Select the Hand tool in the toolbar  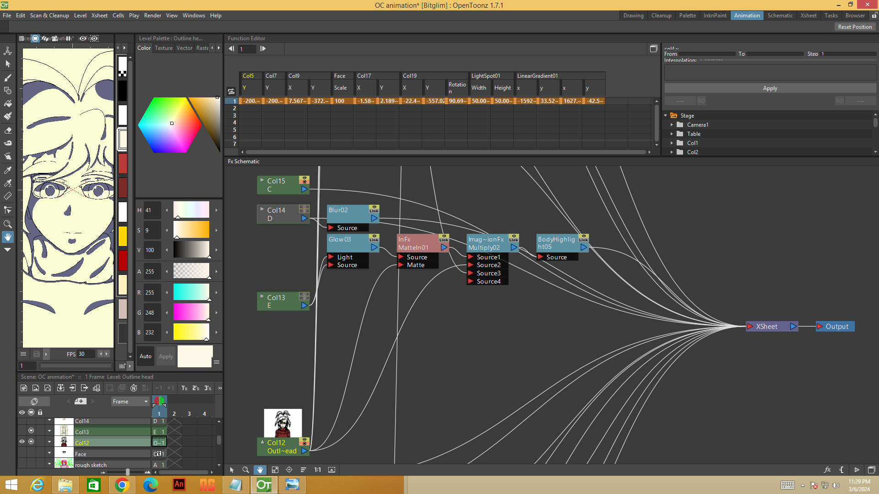8,237
